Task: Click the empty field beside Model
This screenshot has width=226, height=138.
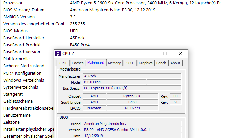Action: [x=164, y=82]
